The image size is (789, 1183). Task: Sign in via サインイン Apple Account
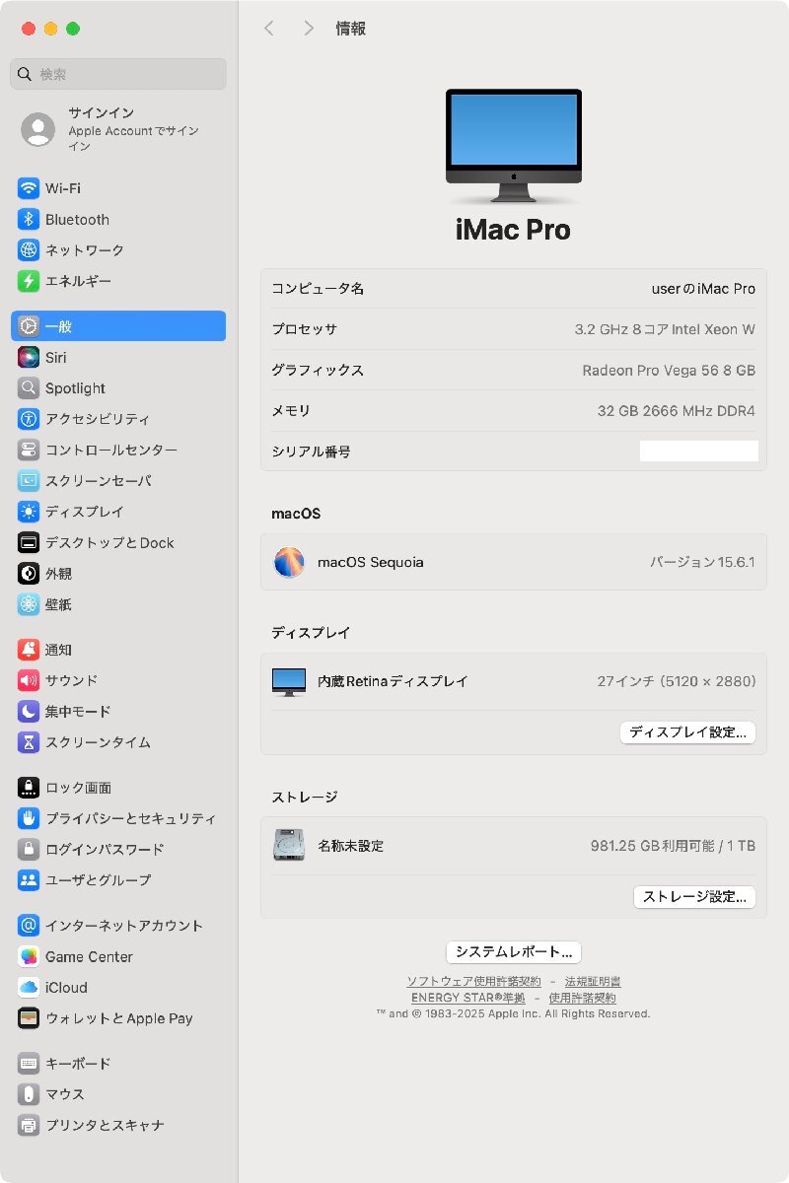[118, 129]
